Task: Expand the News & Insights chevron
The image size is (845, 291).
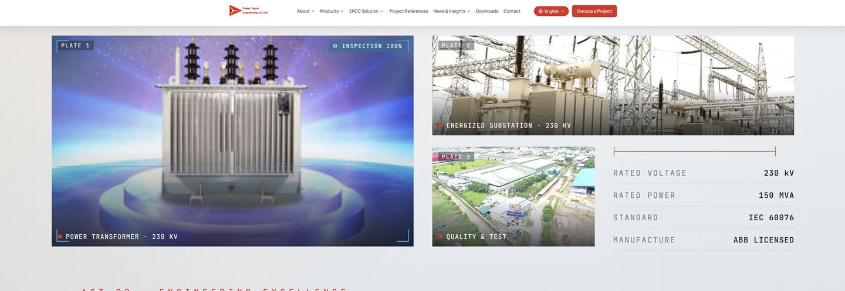Action: click(468, 11)
